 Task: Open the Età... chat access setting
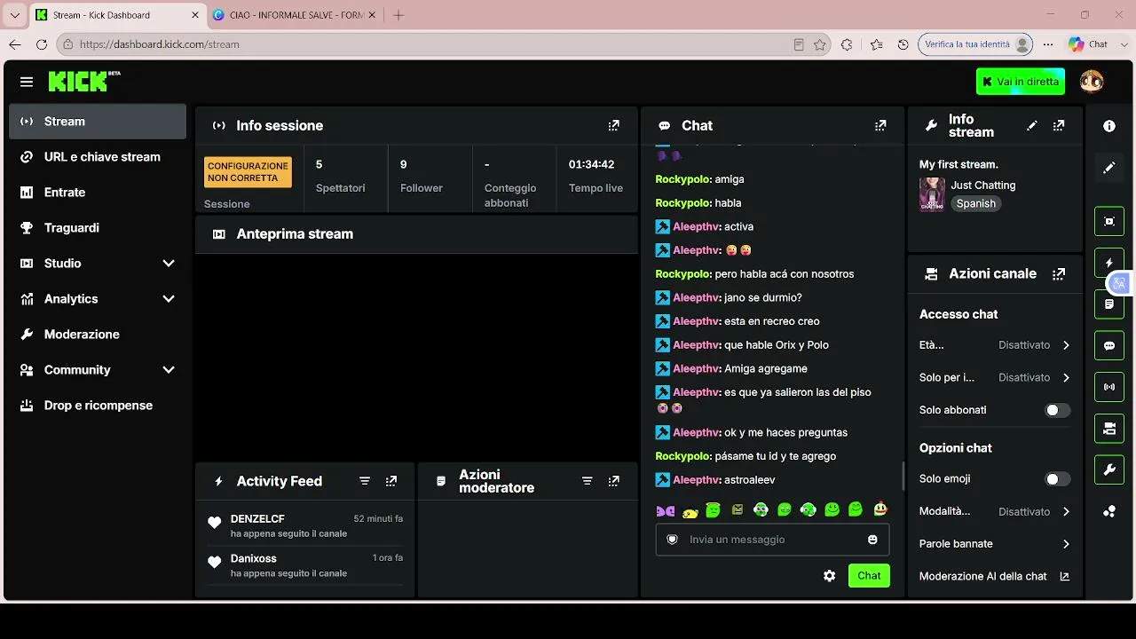pos(995,345)
